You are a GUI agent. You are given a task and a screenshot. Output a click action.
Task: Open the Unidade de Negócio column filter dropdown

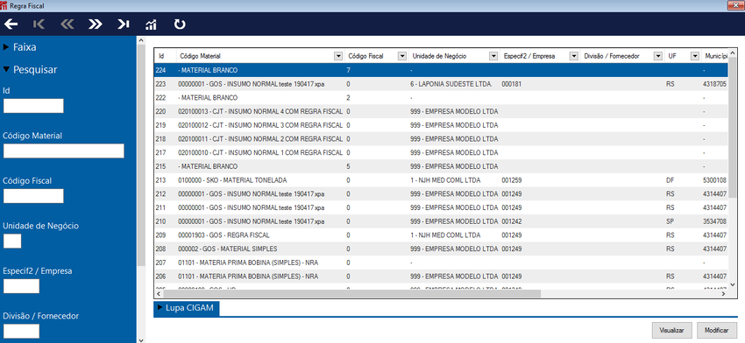coord(493,56)
